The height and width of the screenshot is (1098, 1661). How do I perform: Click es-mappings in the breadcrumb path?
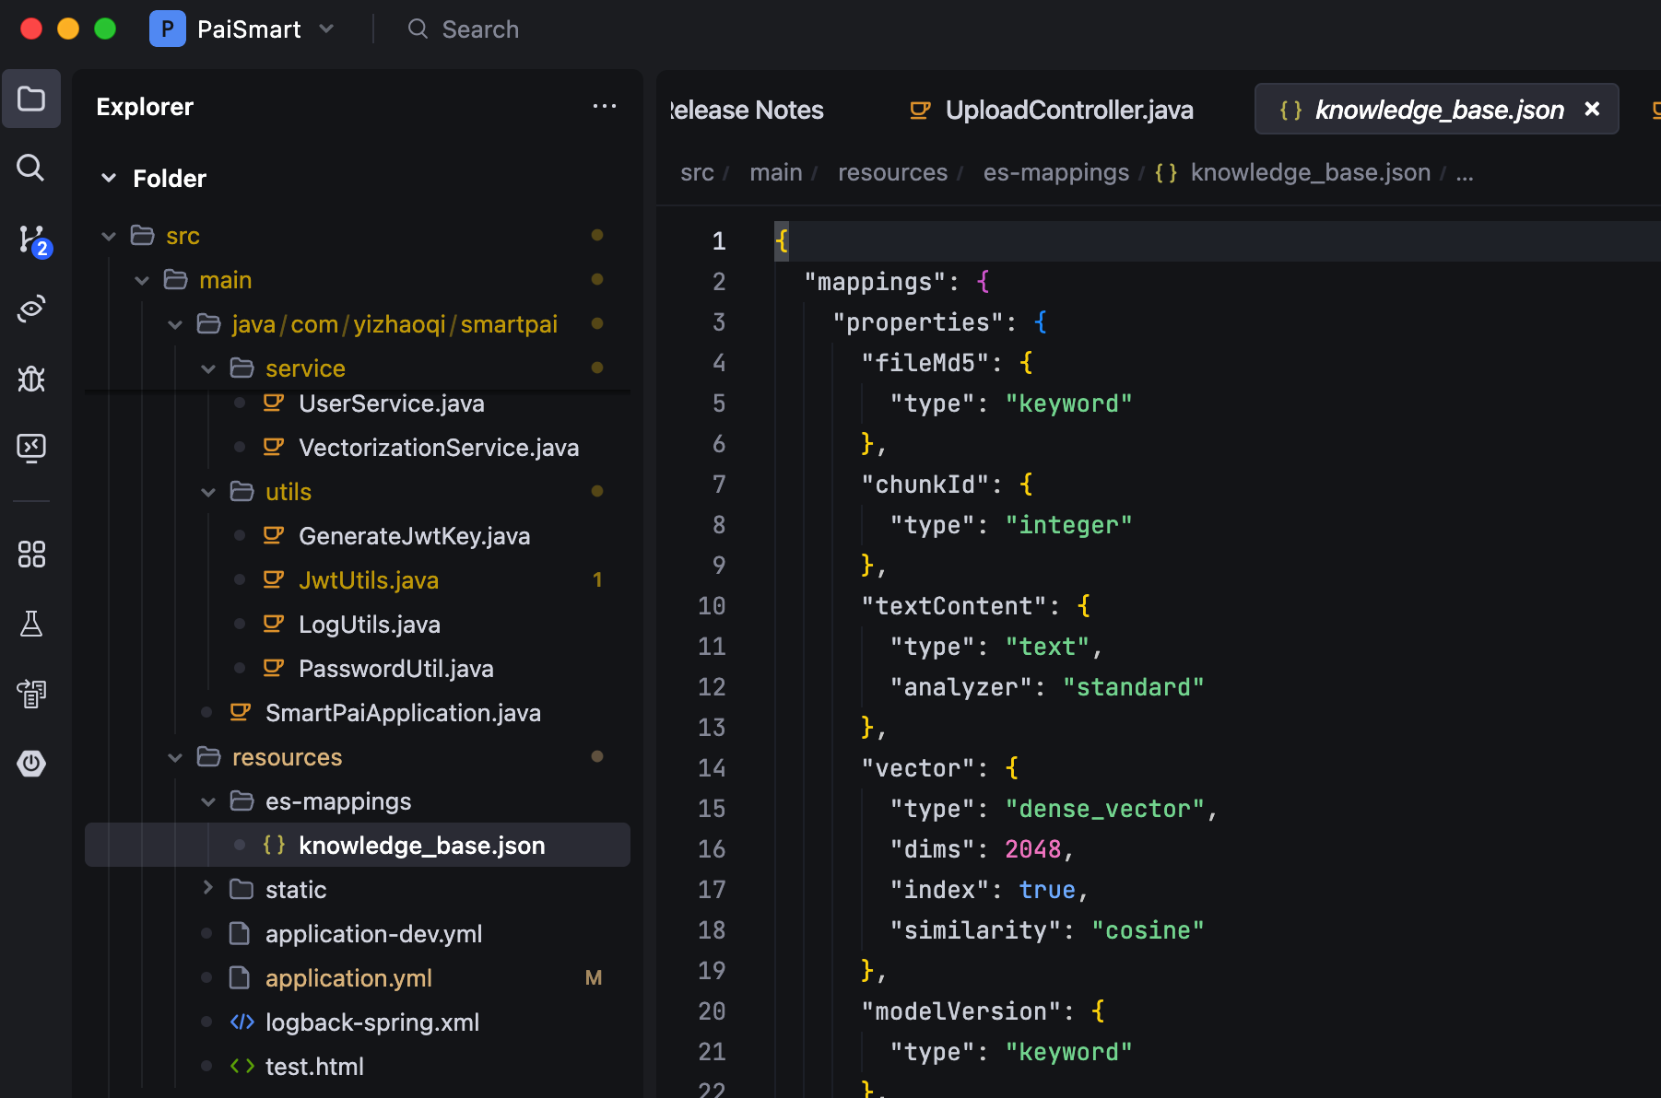pos(1055,173)
